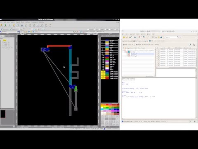
Task: Open the Window menu in Calibre RVE
Action: click(x=143, y=34)
